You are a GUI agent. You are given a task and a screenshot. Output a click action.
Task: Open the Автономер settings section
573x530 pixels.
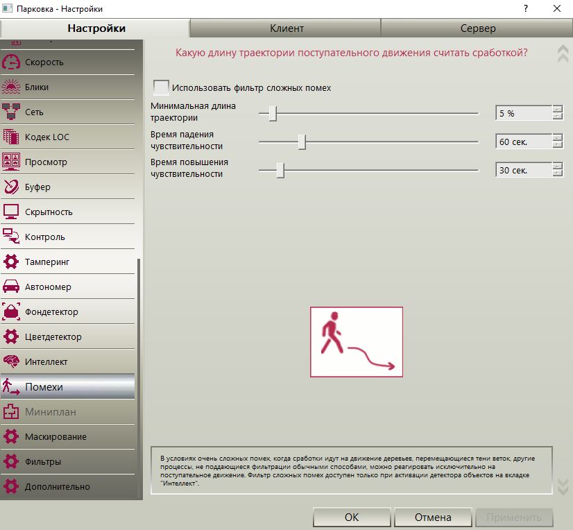(x=67, y=287)
